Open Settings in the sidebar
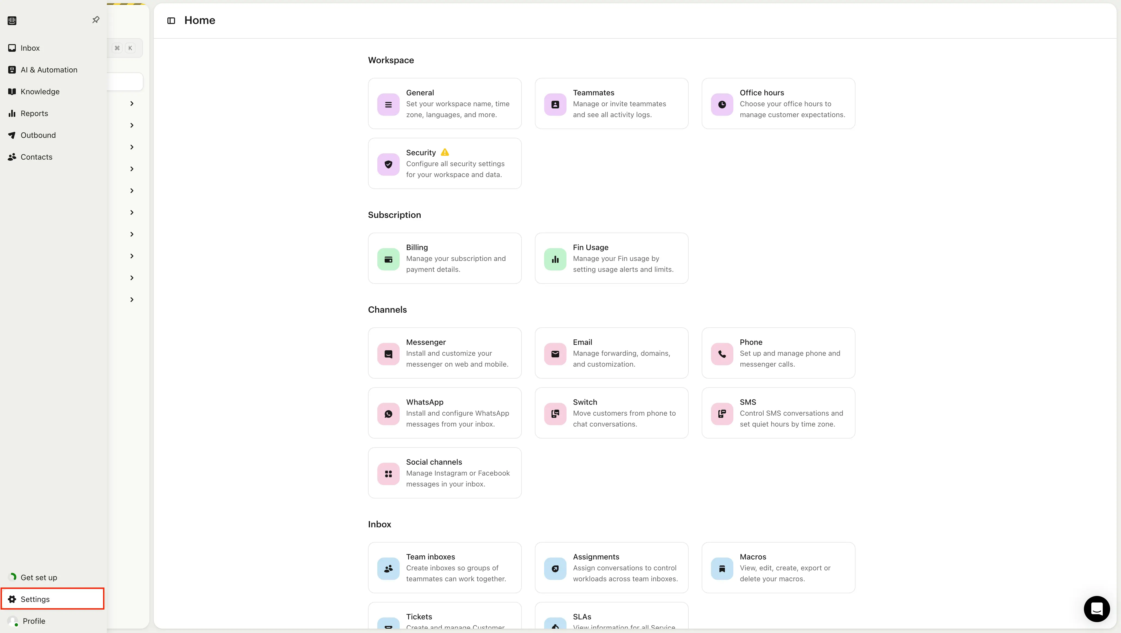 [35, 599]
